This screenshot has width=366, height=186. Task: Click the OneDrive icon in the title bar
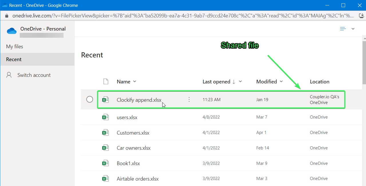5,5
